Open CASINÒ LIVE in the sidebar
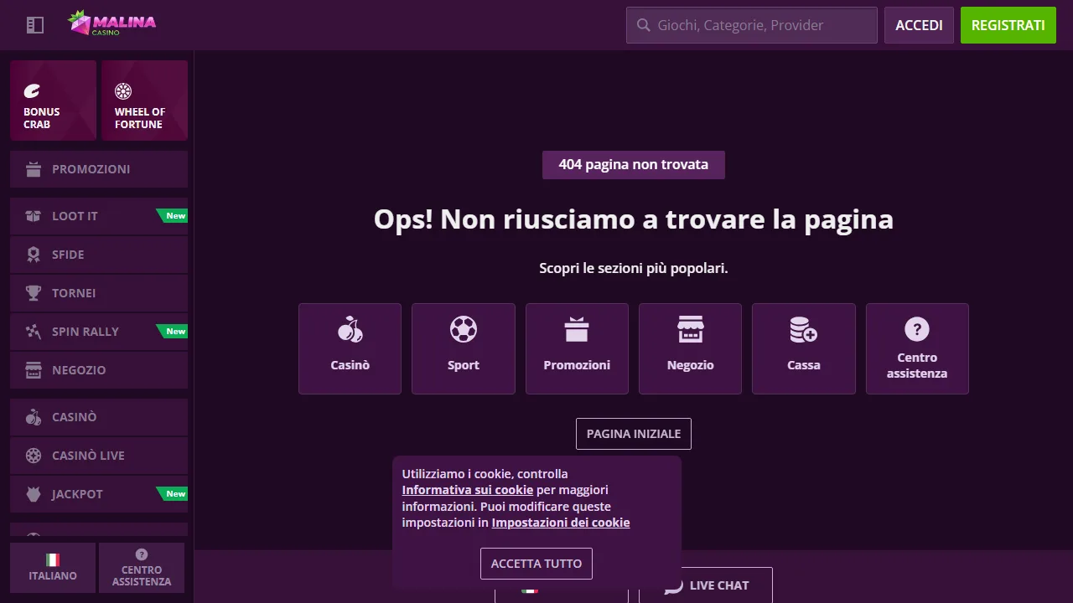 (99, 456)
